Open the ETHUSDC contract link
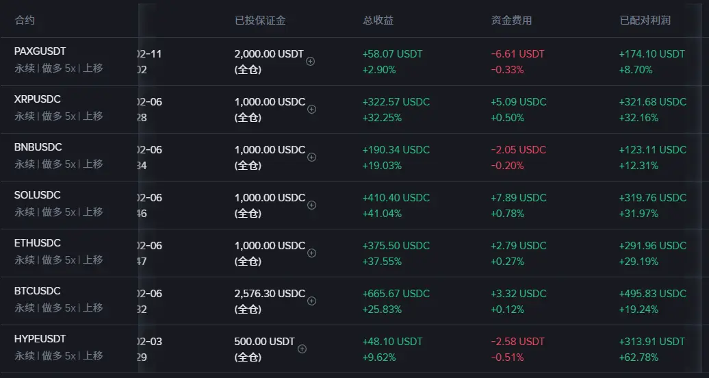 (x=38, y=243)
